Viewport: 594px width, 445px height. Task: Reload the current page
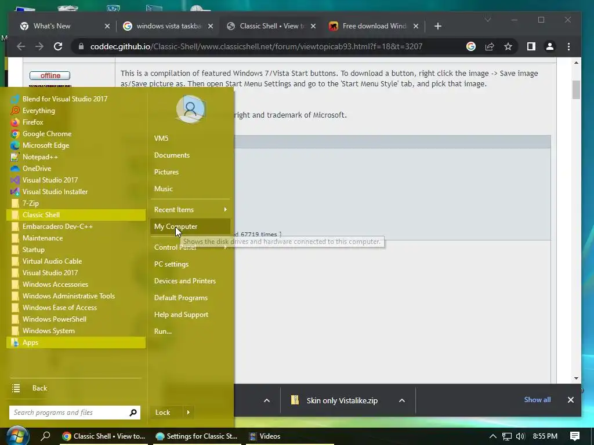coord(58,46)
